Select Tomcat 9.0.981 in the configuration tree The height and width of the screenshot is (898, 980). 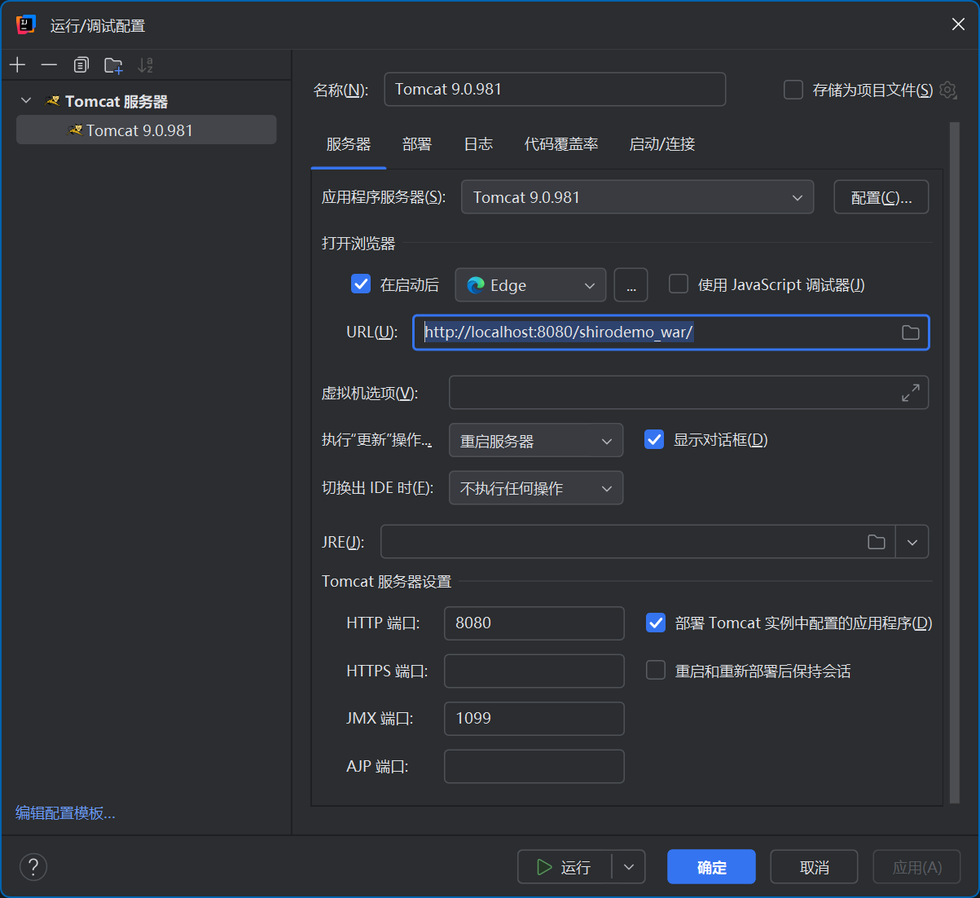coord(147,130)
